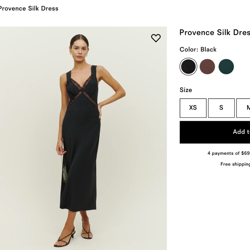Choose size S
Screen dimensions: 250x250
(x=221, y=108)
